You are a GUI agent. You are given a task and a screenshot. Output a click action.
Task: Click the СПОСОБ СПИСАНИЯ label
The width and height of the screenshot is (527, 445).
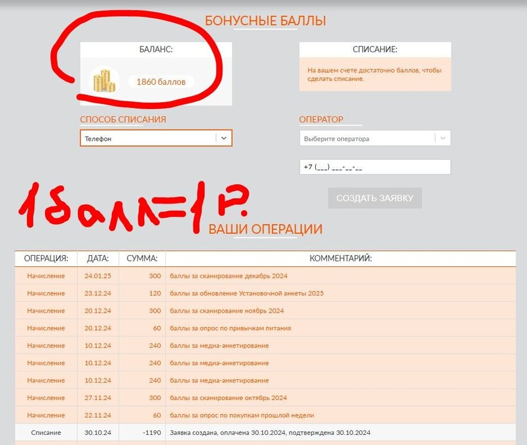[x=123, y=119]
